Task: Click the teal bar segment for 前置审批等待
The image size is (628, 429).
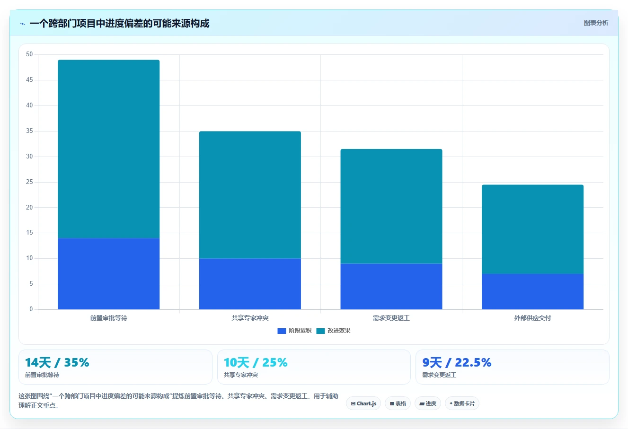Action: point(109,149)
